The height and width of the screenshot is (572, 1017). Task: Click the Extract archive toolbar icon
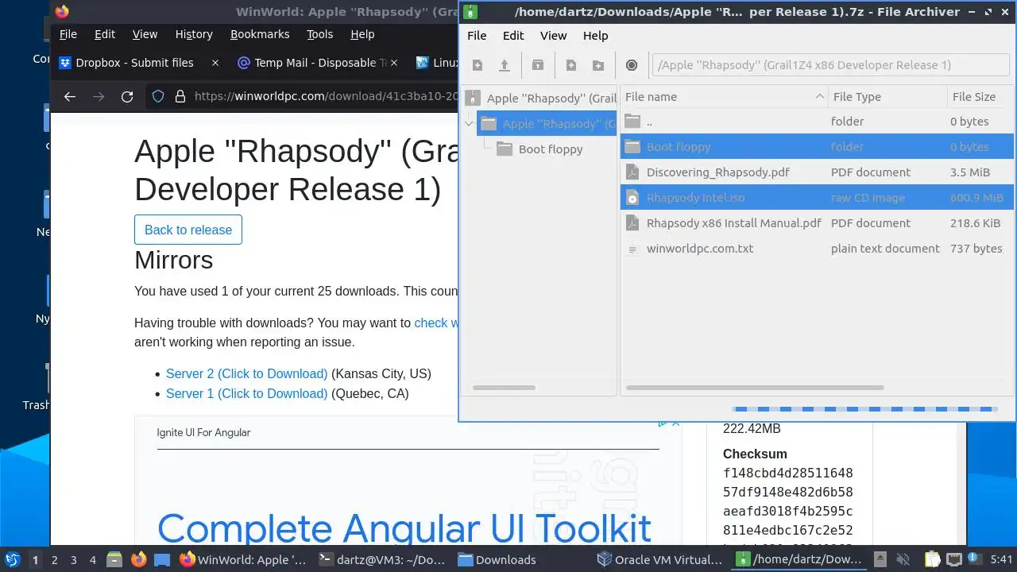tap(538, 65)
